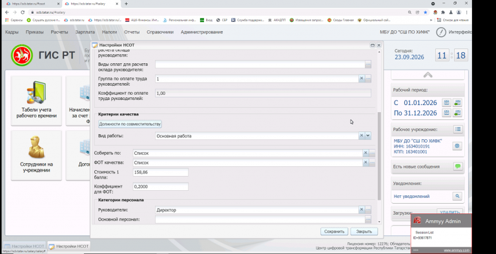
Task: Bookmark this page with the star icon
Action: (x=426, y=12)
